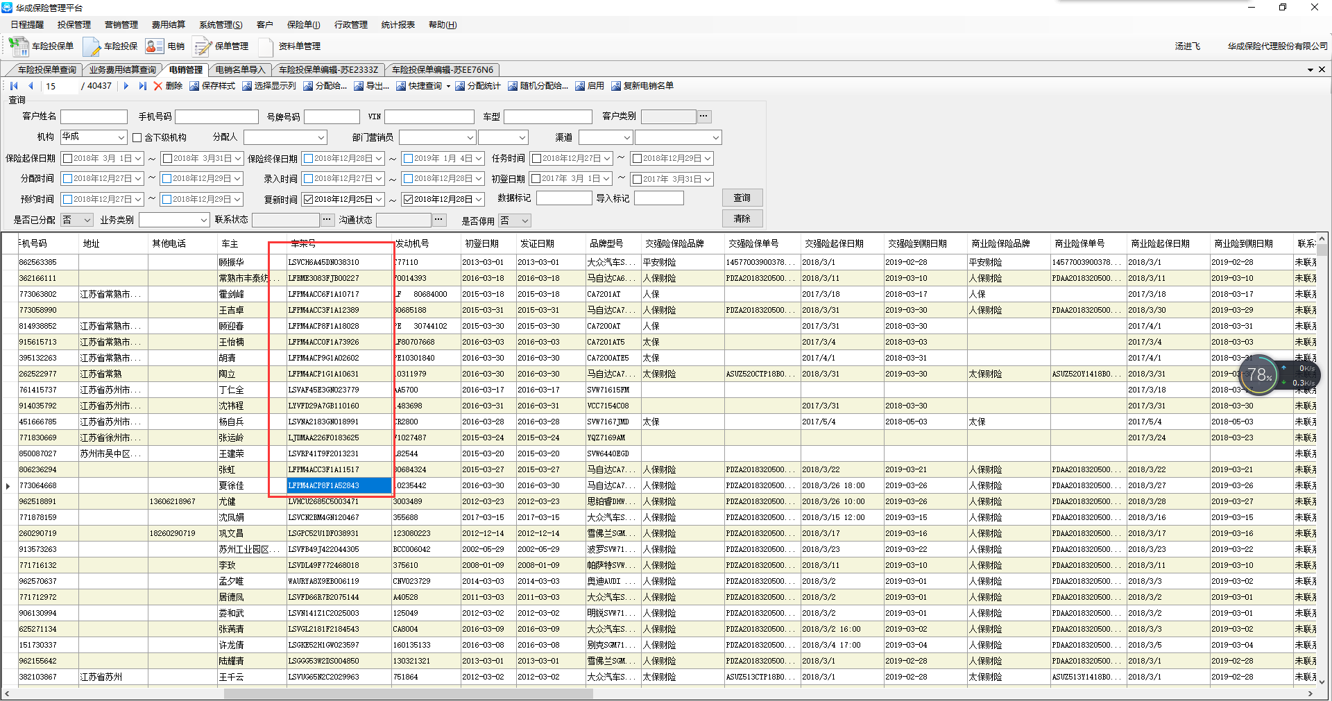This screenshot has height=701, width=1332.
Task: Click the 保单管理 toolbar icon
Action: click(203, 46)
